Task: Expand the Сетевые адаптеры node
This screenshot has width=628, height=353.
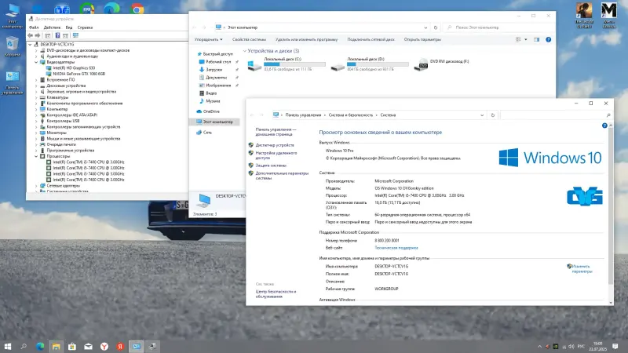Action: pos(36,186)
